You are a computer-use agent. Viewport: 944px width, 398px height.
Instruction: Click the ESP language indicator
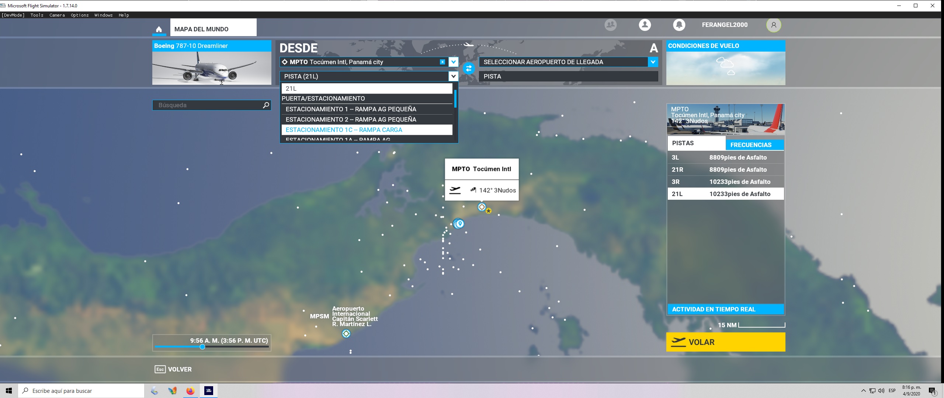pos(892,391)
